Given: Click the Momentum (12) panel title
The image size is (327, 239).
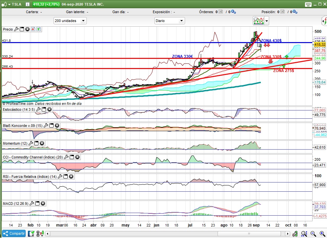Looking at the screenshot, I should coord(15,143).
